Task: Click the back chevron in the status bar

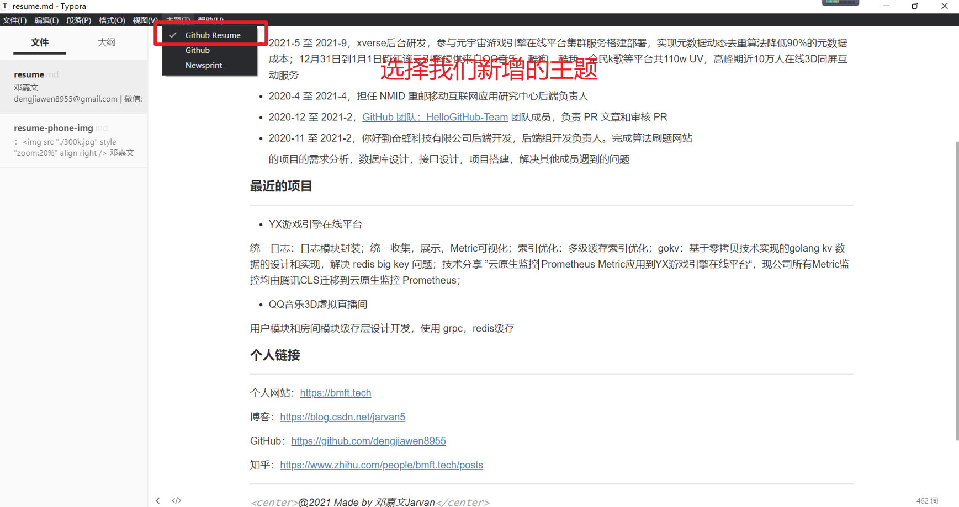Action: [158, 500]
